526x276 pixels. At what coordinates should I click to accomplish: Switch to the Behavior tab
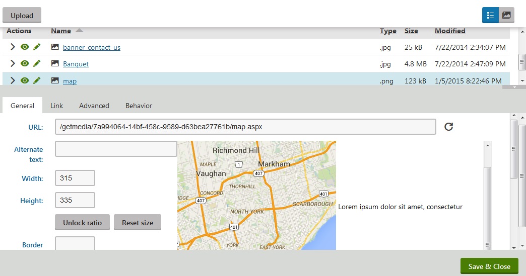point(139,106)
